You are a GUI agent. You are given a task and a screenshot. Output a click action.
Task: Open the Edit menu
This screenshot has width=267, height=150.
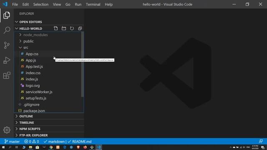25,5
